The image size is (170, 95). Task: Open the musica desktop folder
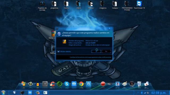tap(66, 5)
